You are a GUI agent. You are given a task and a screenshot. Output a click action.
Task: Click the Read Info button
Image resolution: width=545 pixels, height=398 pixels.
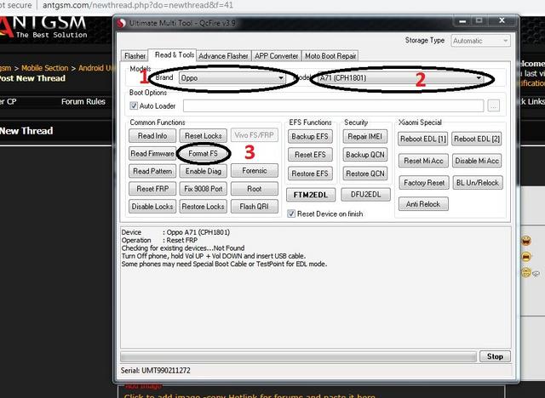(x=152, y=136)
